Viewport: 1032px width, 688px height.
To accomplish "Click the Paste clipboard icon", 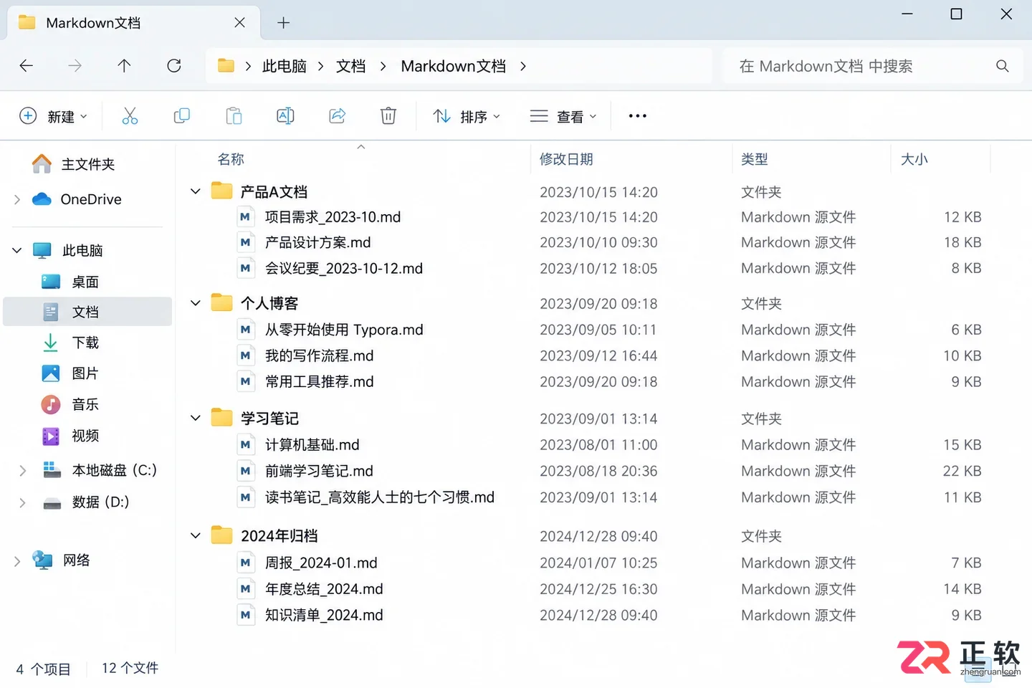I will coord(234,116).
